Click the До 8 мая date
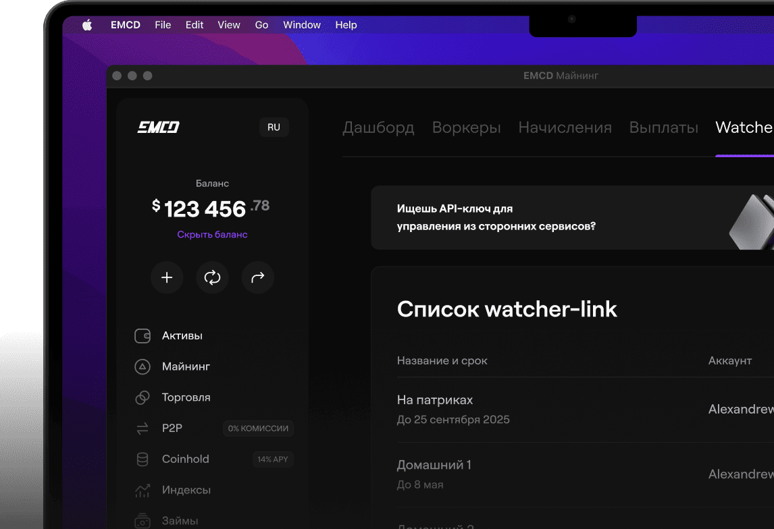 (x=420, y=484)
